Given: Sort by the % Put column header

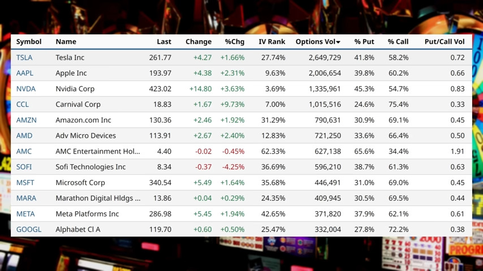Looking at the screenshot, I should coord(364,42).
